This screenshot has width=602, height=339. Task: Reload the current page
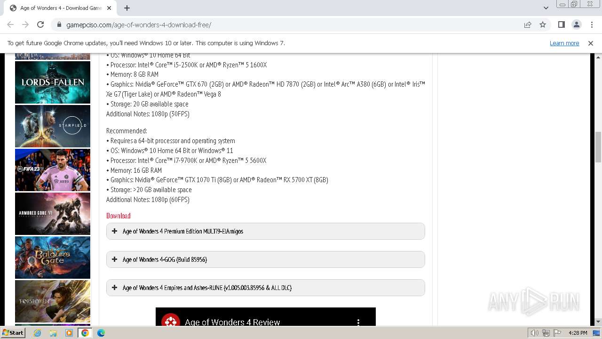(x=40, y=24)
